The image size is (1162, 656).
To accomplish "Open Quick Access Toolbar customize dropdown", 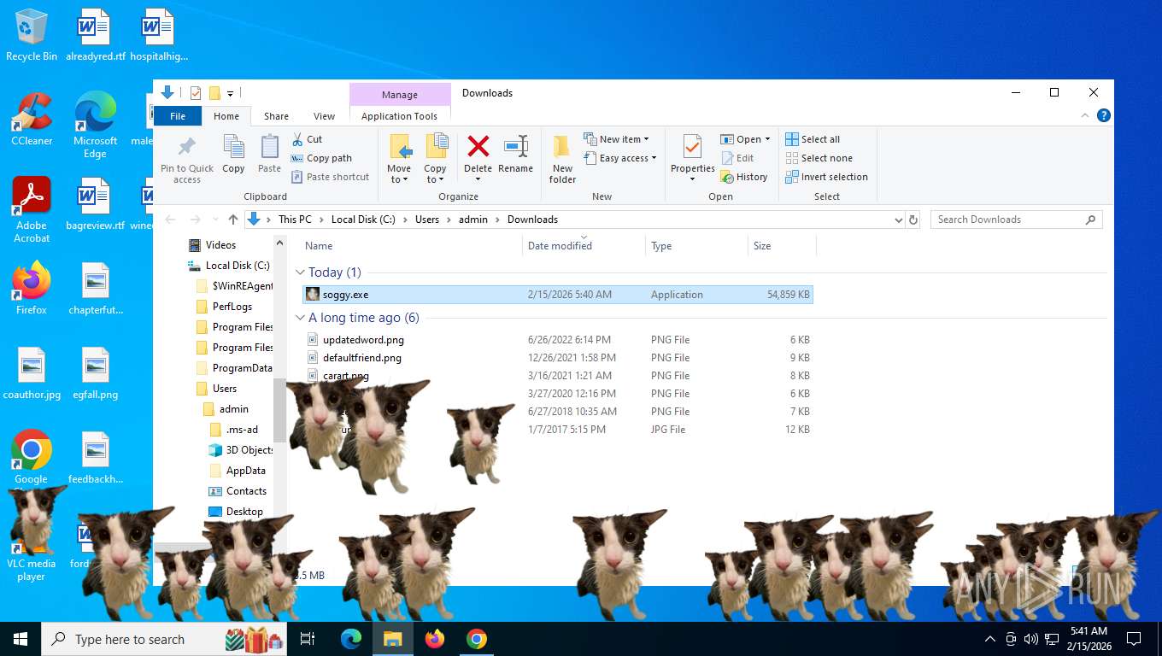I will click(231, 93).
